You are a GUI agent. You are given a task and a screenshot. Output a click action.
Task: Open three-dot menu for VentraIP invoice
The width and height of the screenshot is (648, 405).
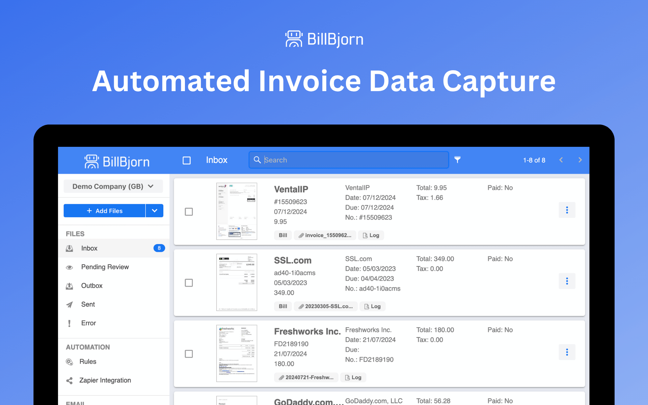tap(567, 210)
